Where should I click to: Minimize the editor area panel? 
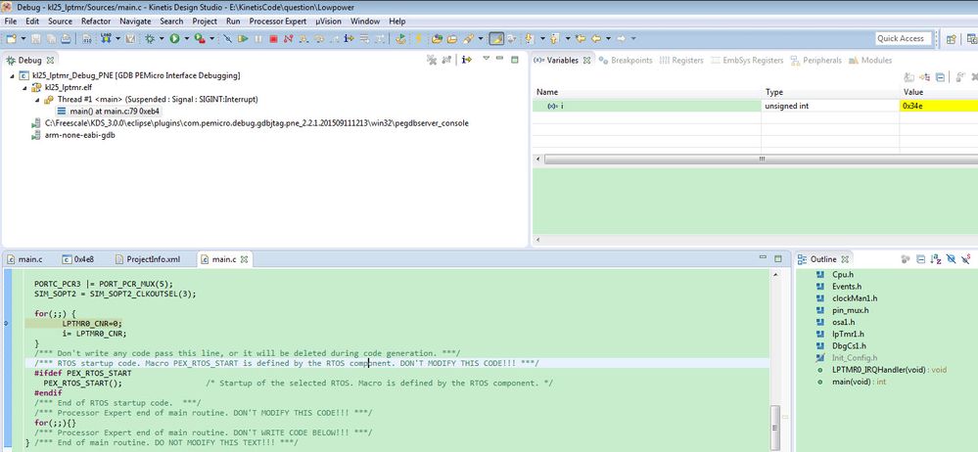pos(763,258)
